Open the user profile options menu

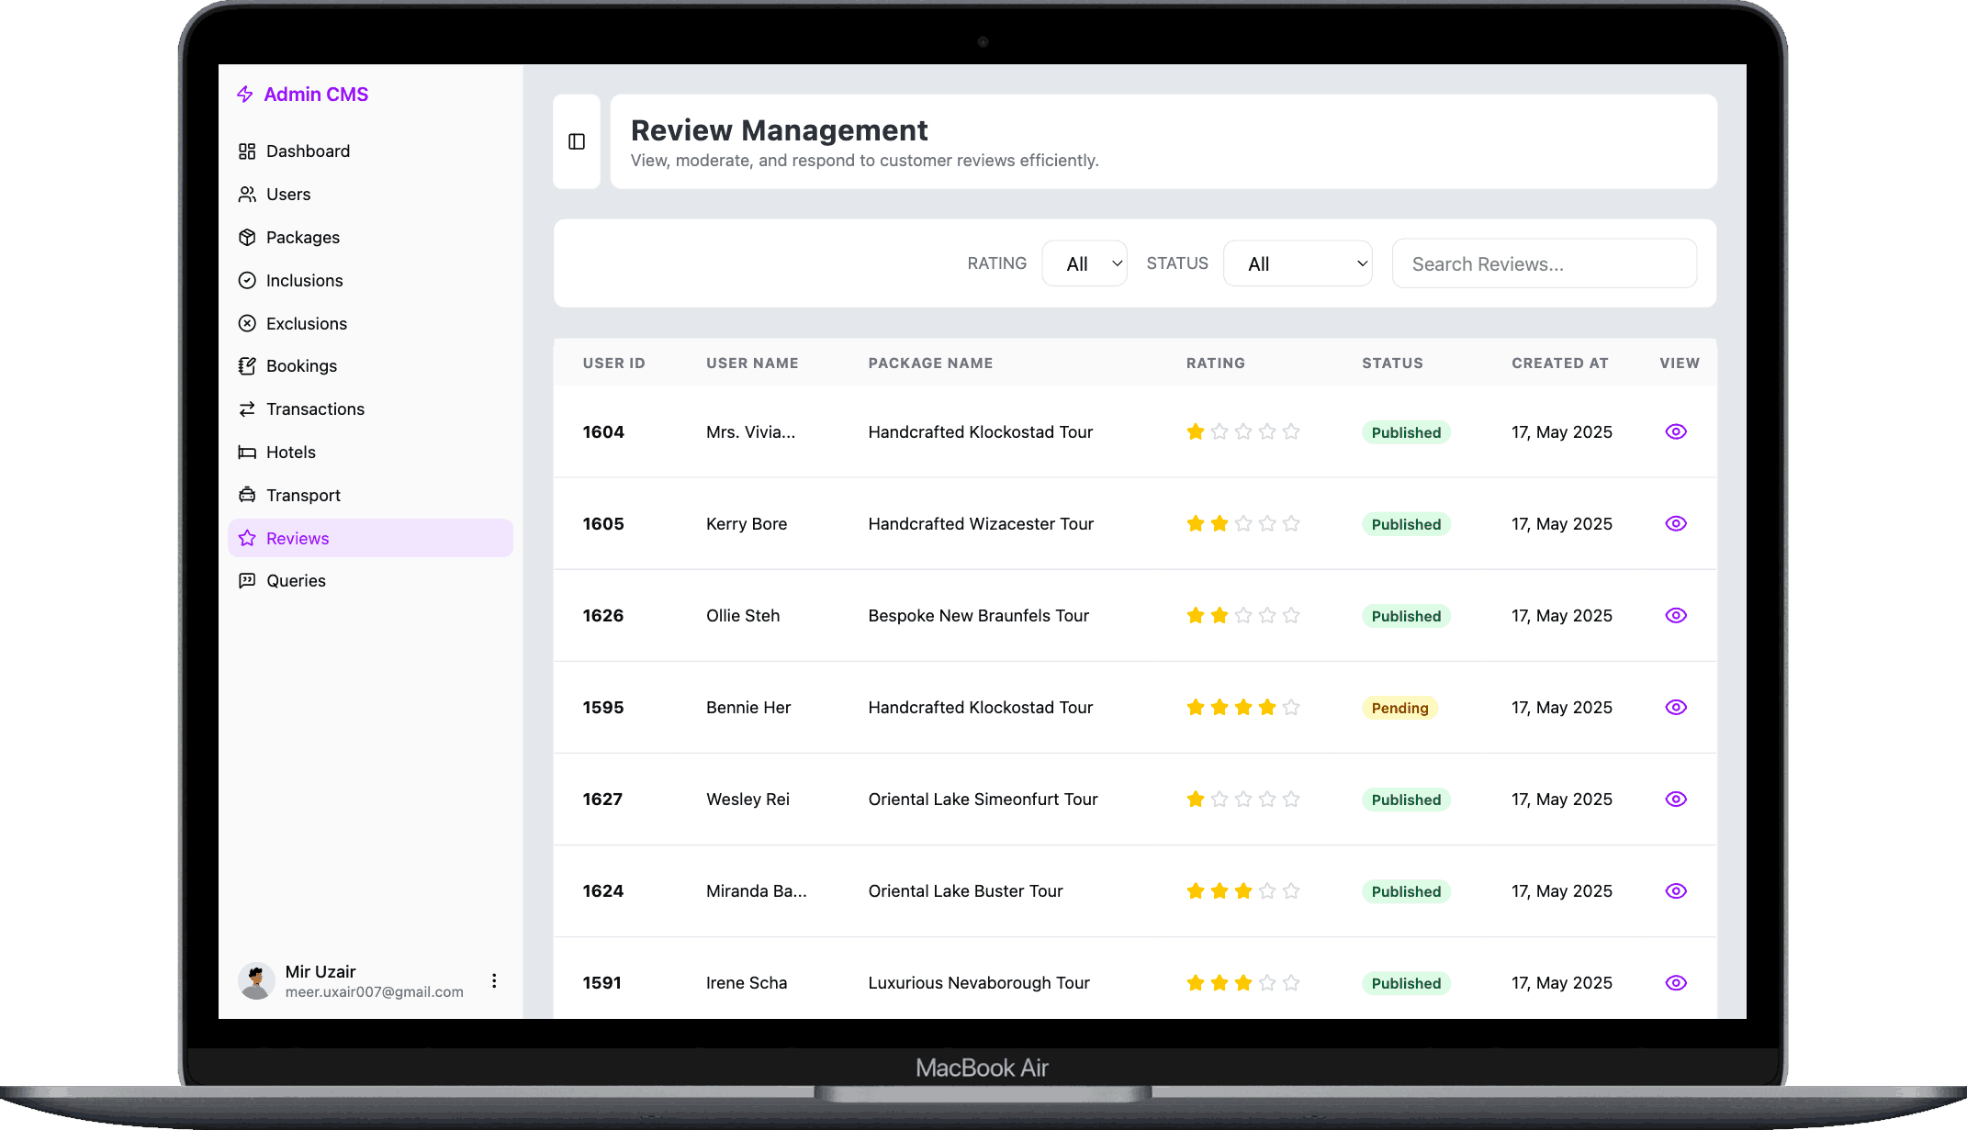click(x=494, y=980)
